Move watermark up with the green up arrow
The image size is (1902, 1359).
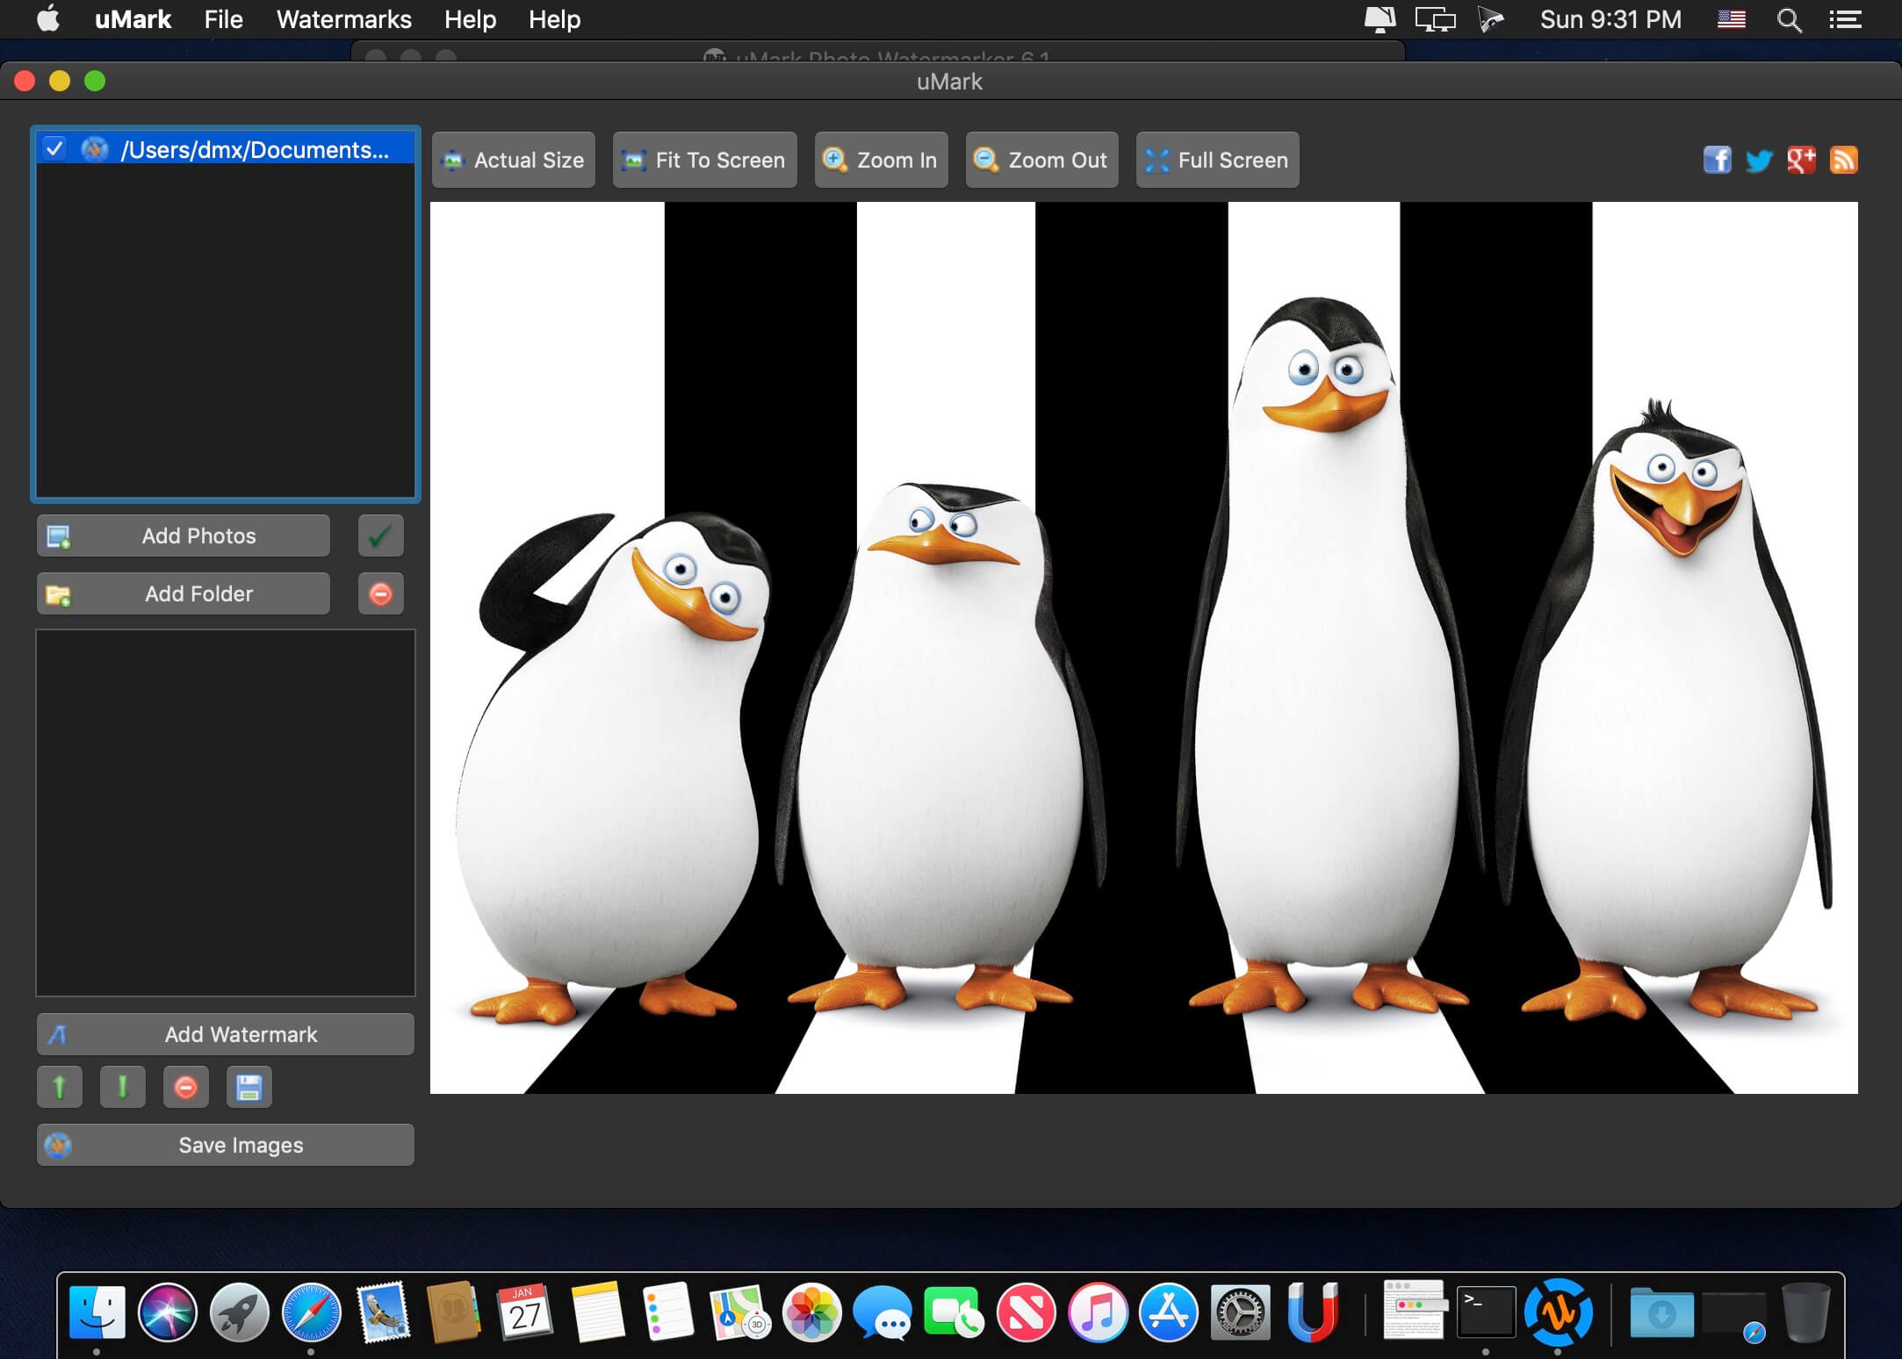coord(60,1088)
